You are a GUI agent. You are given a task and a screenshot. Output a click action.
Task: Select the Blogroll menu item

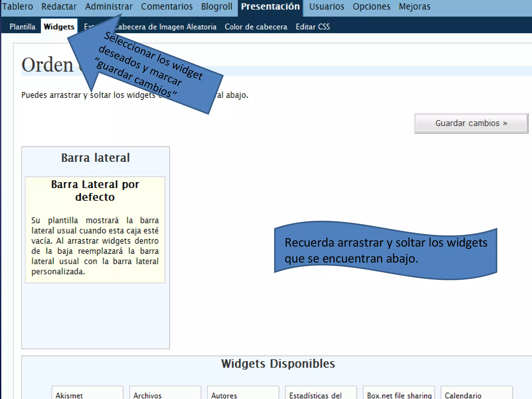coord(217,6)
